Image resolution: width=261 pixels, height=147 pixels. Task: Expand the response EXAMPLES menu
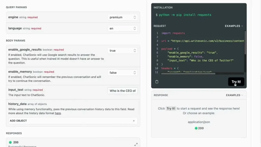(x=234, y=95)
